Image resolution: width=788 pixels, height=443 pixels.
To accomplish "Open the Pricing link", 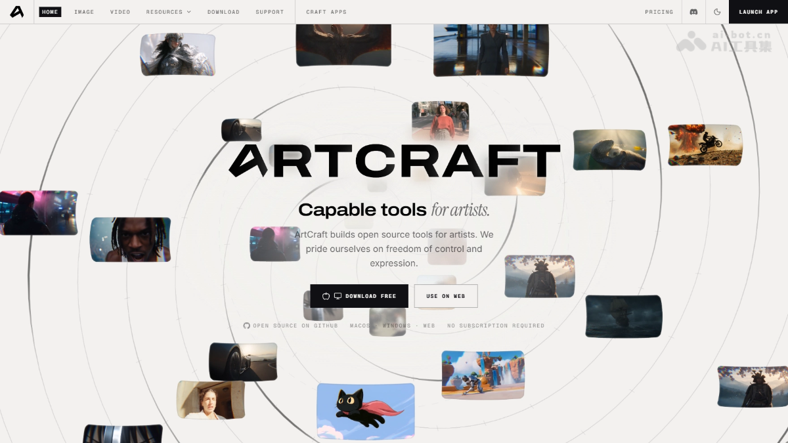I will click(x=659, y=12).
